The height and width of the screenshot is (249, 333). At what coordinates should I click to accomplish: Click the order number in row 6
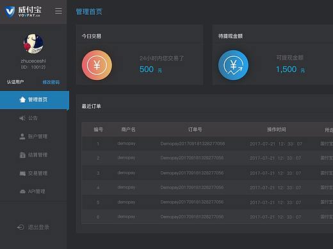192,216
